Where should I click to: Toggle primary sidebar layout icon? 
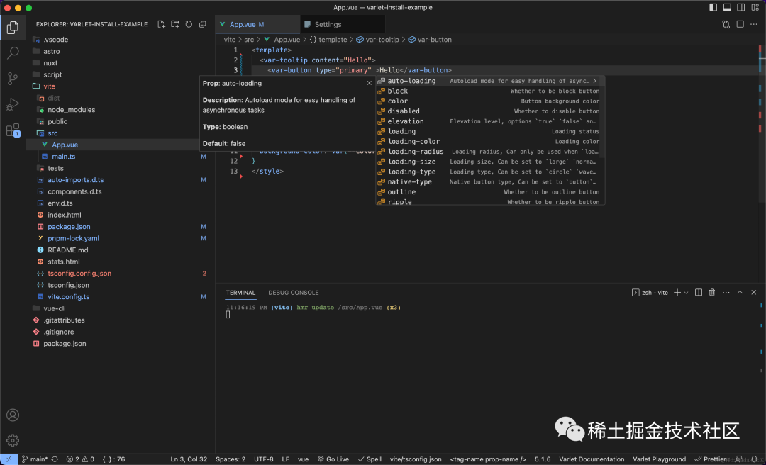click(x=714, y=7)
